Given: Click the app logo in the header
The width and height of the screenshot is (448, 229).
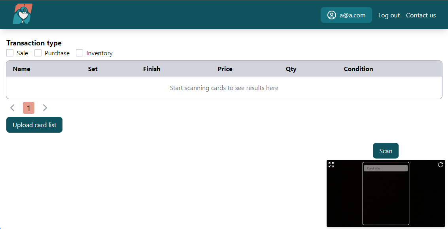Looking at the screenshot, I should tap(23, 14).
